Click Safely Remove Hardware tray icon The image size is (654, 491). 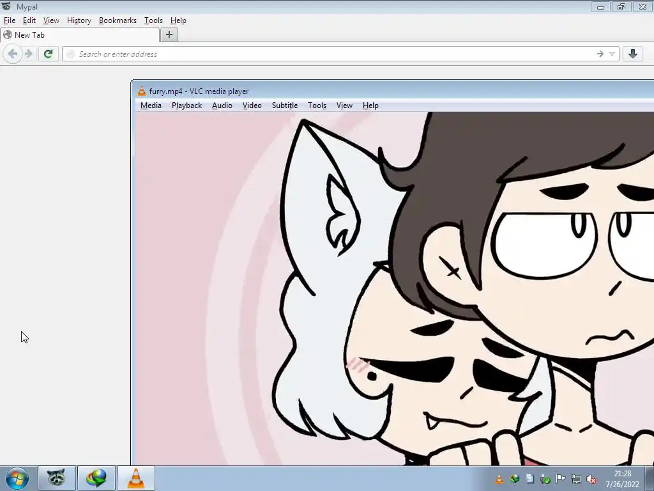(x=545, y=479)
